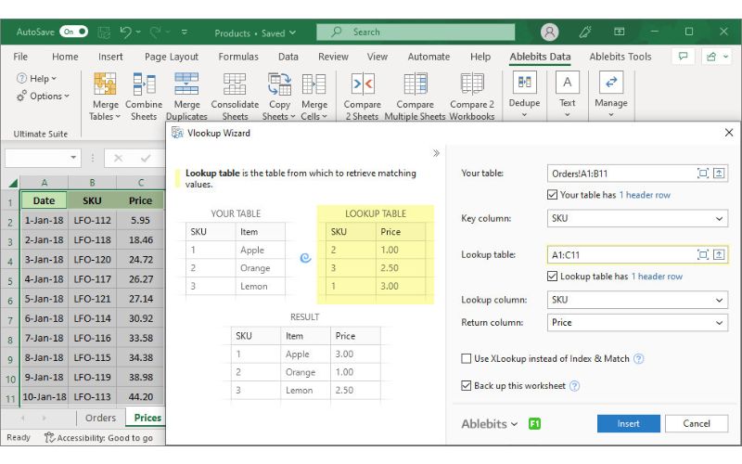Click the collapse dialog icon for Your table

719,174
